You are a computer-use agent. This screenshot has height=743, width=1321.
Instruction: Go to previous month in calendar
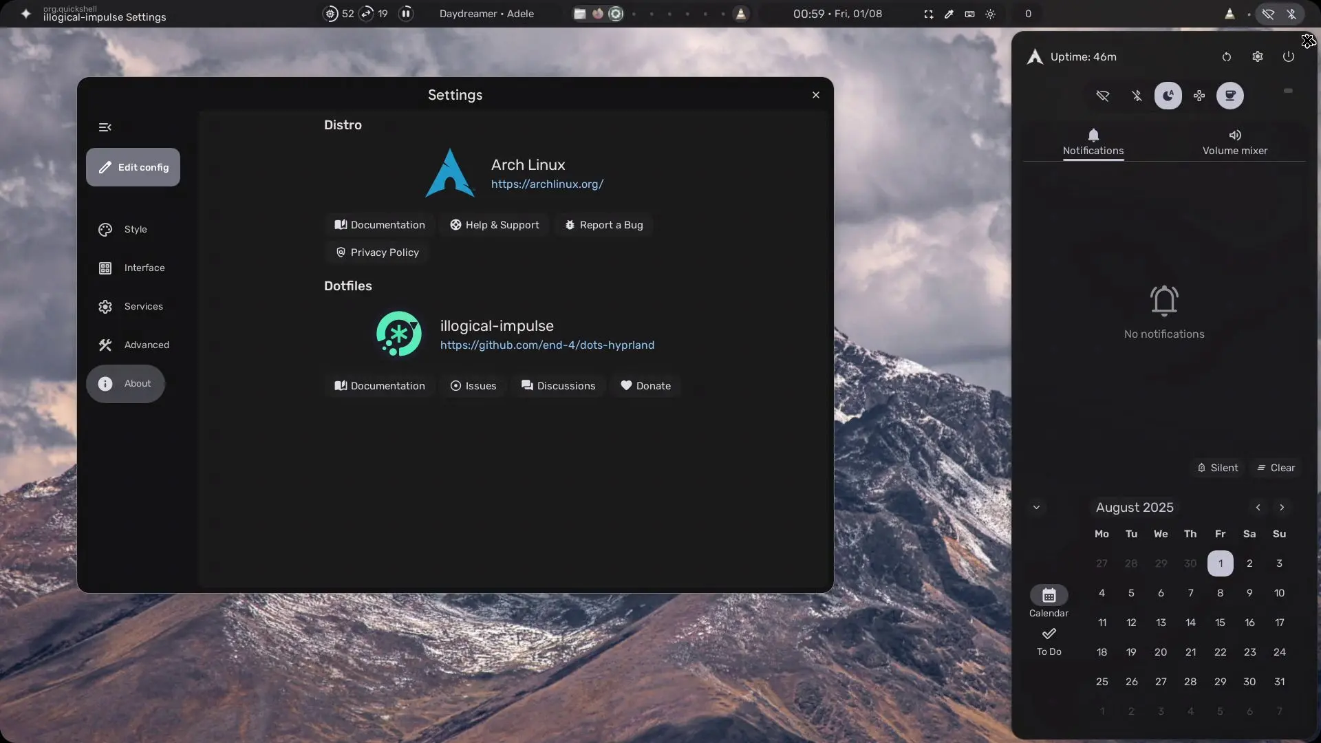[x=1258, y=508]
